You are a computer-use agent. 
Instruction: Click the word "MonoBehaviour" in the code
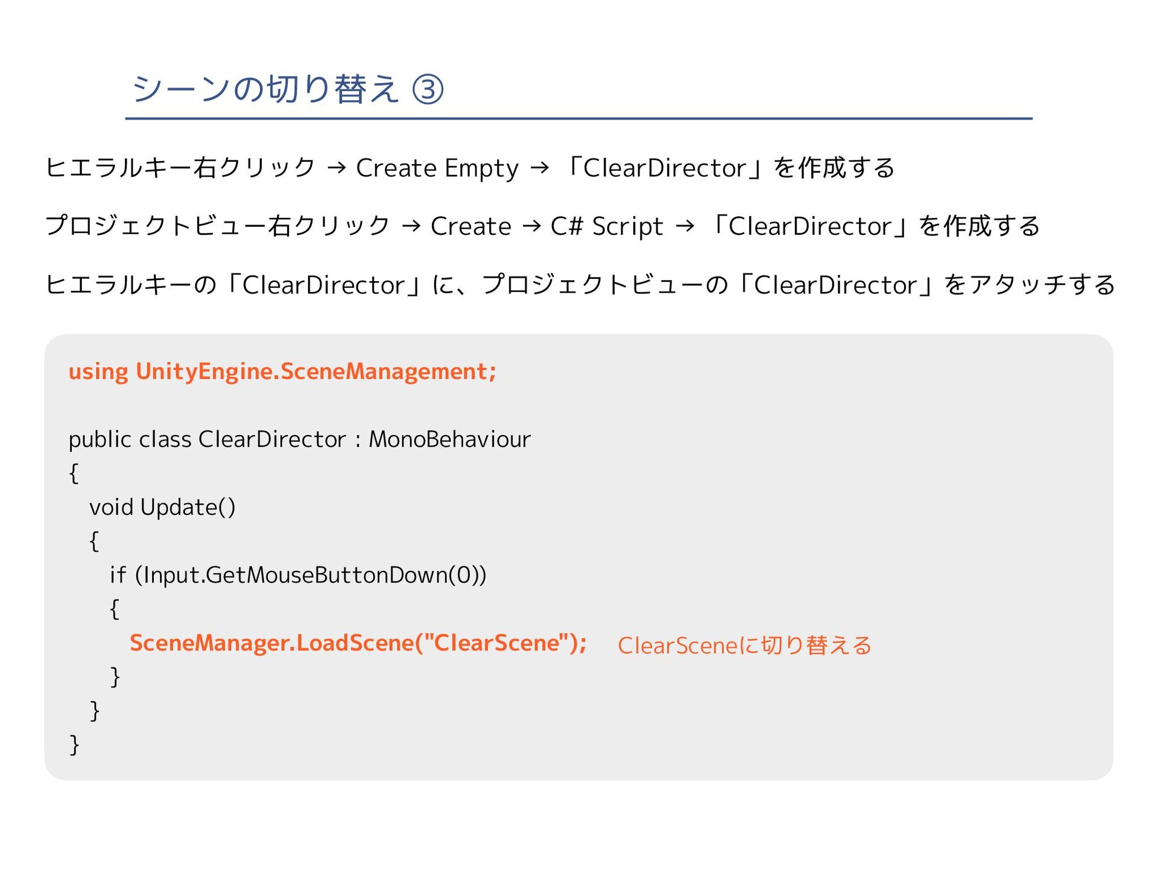click(449, 439)
